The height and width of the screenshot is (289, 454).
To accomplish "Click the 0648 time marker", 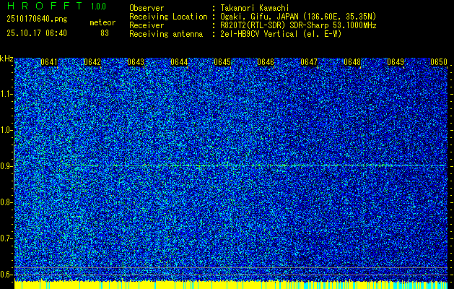I will click(352, 62).
